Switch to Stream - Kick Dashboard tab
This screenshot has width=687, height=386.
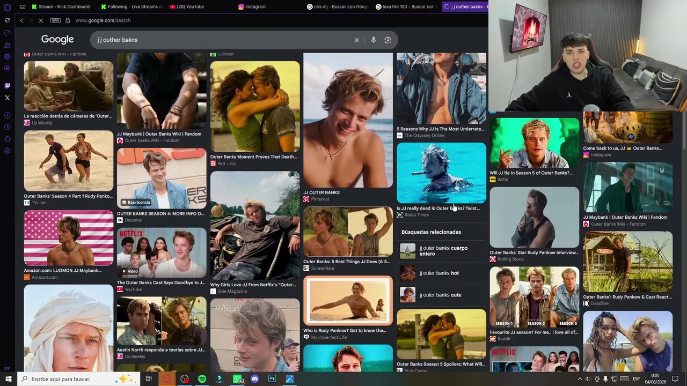61,7
